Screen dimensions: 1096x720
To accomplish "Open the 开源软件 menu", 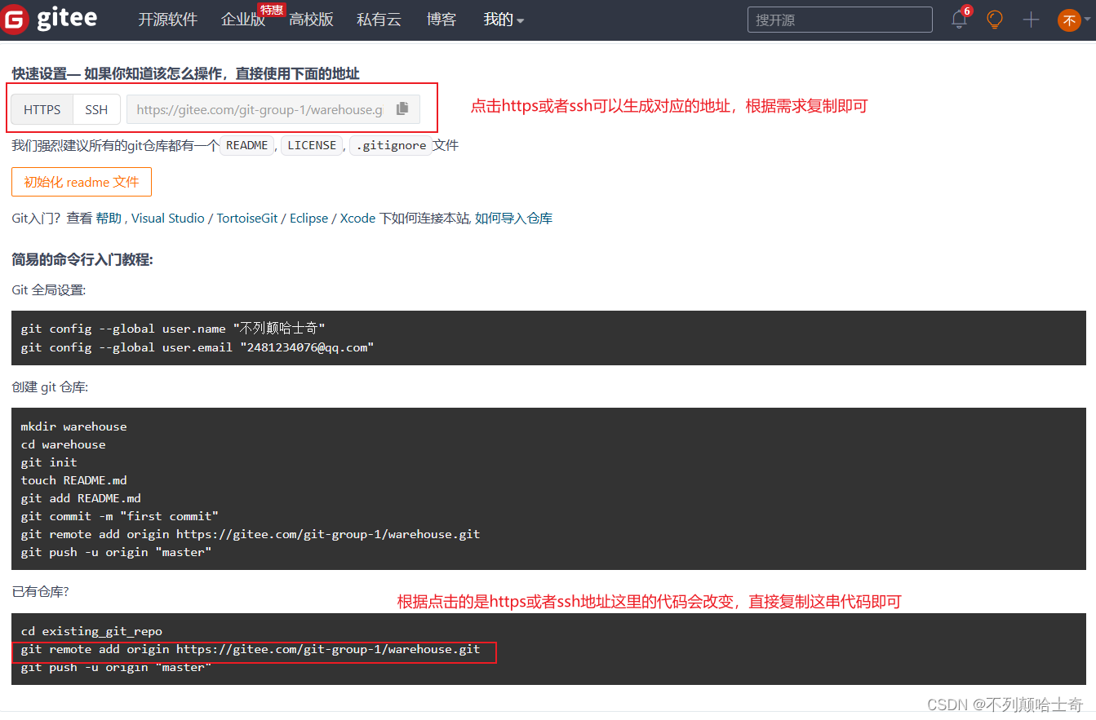I will [x=167, y=20].
